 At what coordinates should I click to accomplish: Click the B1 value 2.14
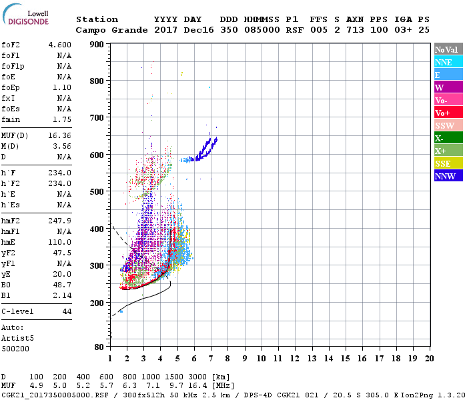pos(62,295)
